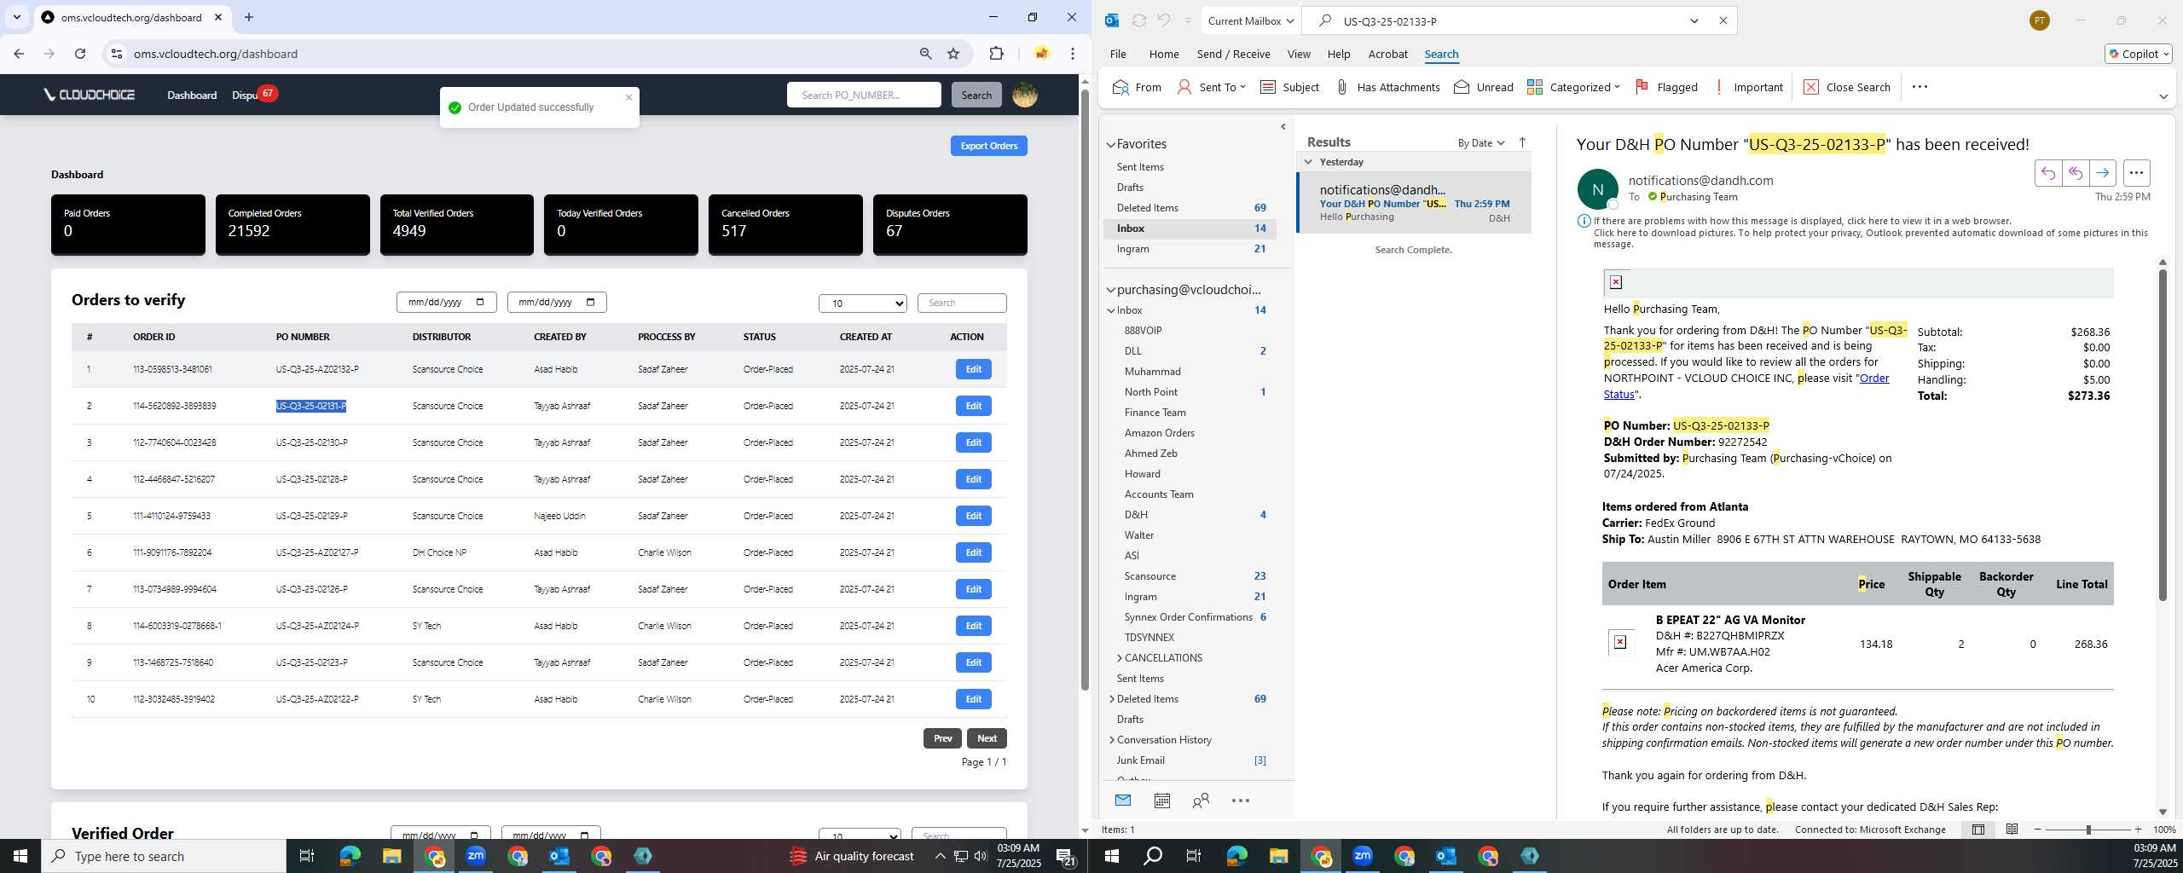2183x873 pixels.
Task: Click the Forward arrow icon in email header
Action: coord(2103,173)
